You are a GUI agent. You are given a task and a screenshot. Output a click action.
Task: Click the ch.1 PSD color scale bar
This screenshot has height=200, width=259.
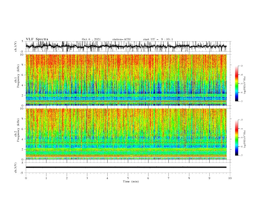click(236, 84)
